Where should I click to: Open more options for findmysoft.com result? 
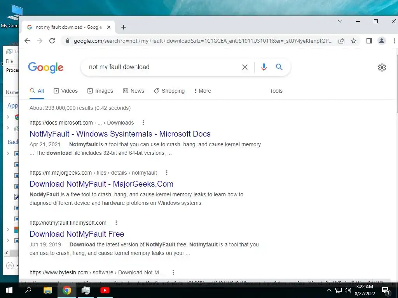pyautogui.click(x=116, y=223)
